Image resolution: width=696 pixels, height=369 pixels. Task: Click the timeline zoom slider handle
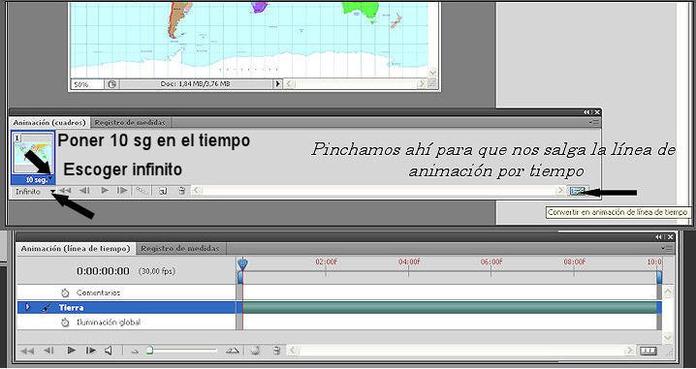(x=150, y=351)
